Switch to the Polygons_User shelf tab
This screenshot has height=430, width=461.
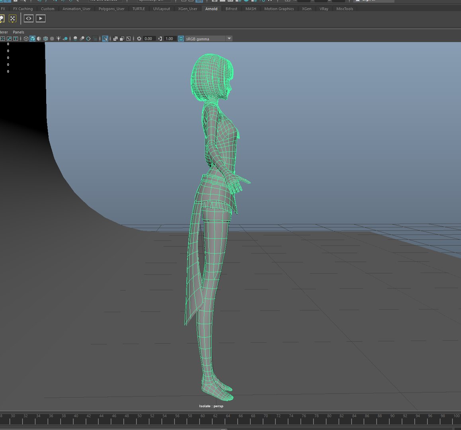point(111,9)
